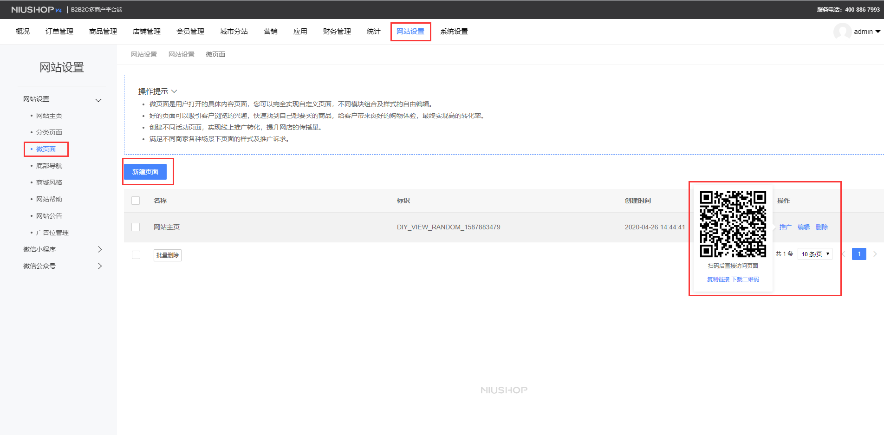This screenshot has height=435, width=884.
Task: Click the 标识 column header
Action: coord(403,201)
